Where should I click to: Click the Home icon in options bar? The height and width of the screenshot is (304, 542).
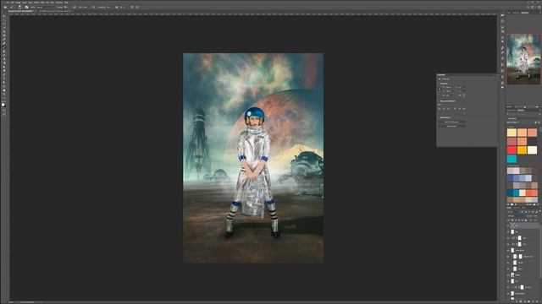pos(5,7)
